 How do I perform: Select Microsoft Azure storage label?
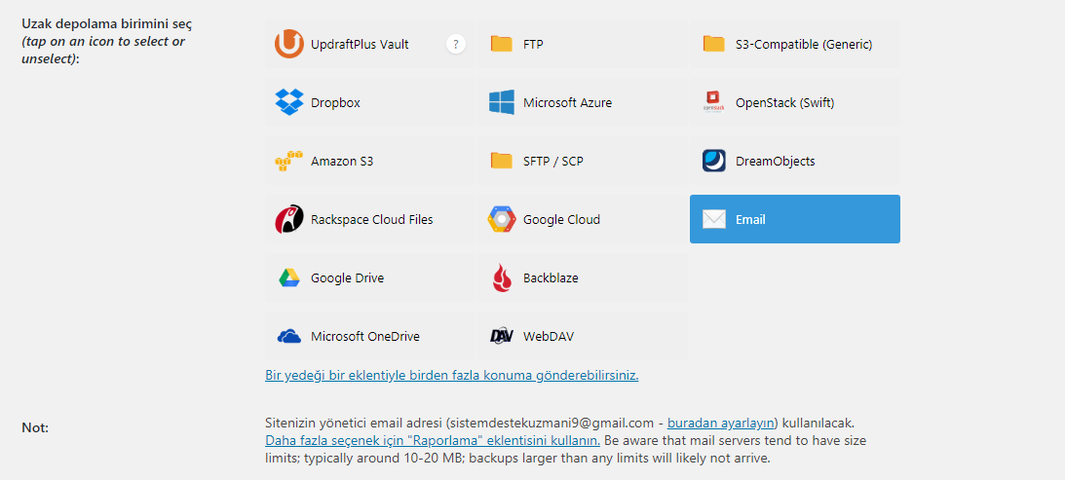567,103
